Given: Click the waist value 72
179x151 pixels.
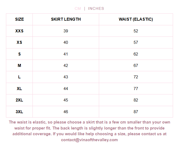Looking at the screenshot, I should pos(136,77).
